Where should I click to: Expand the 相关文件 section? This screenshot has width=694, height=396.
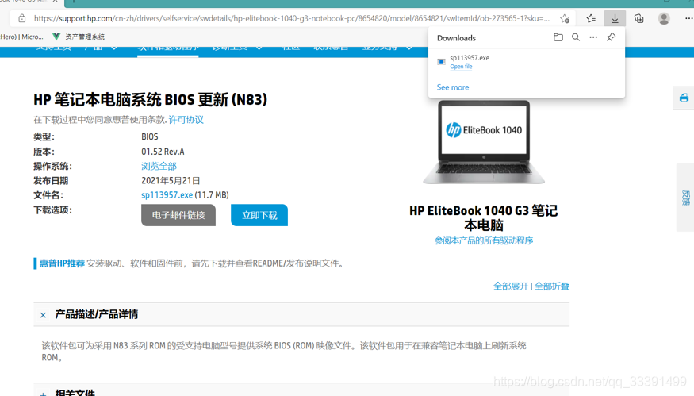click(x=43, y=394)
